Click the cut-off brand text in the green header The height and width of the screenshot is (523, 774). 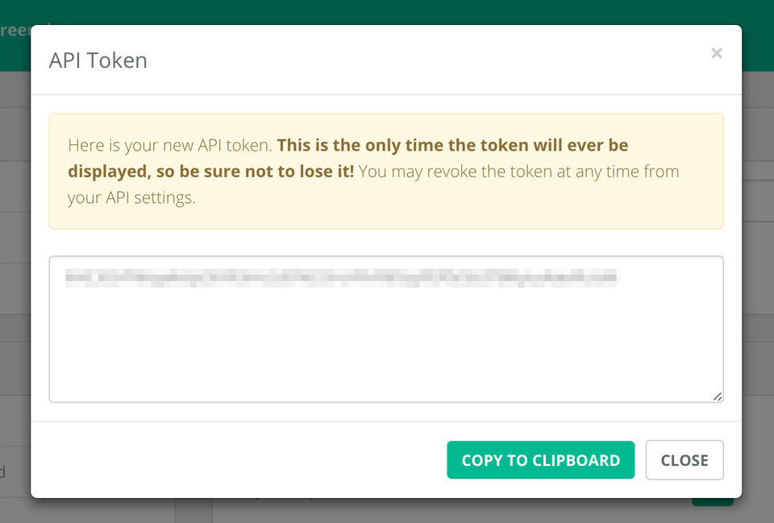coord(15,30)
